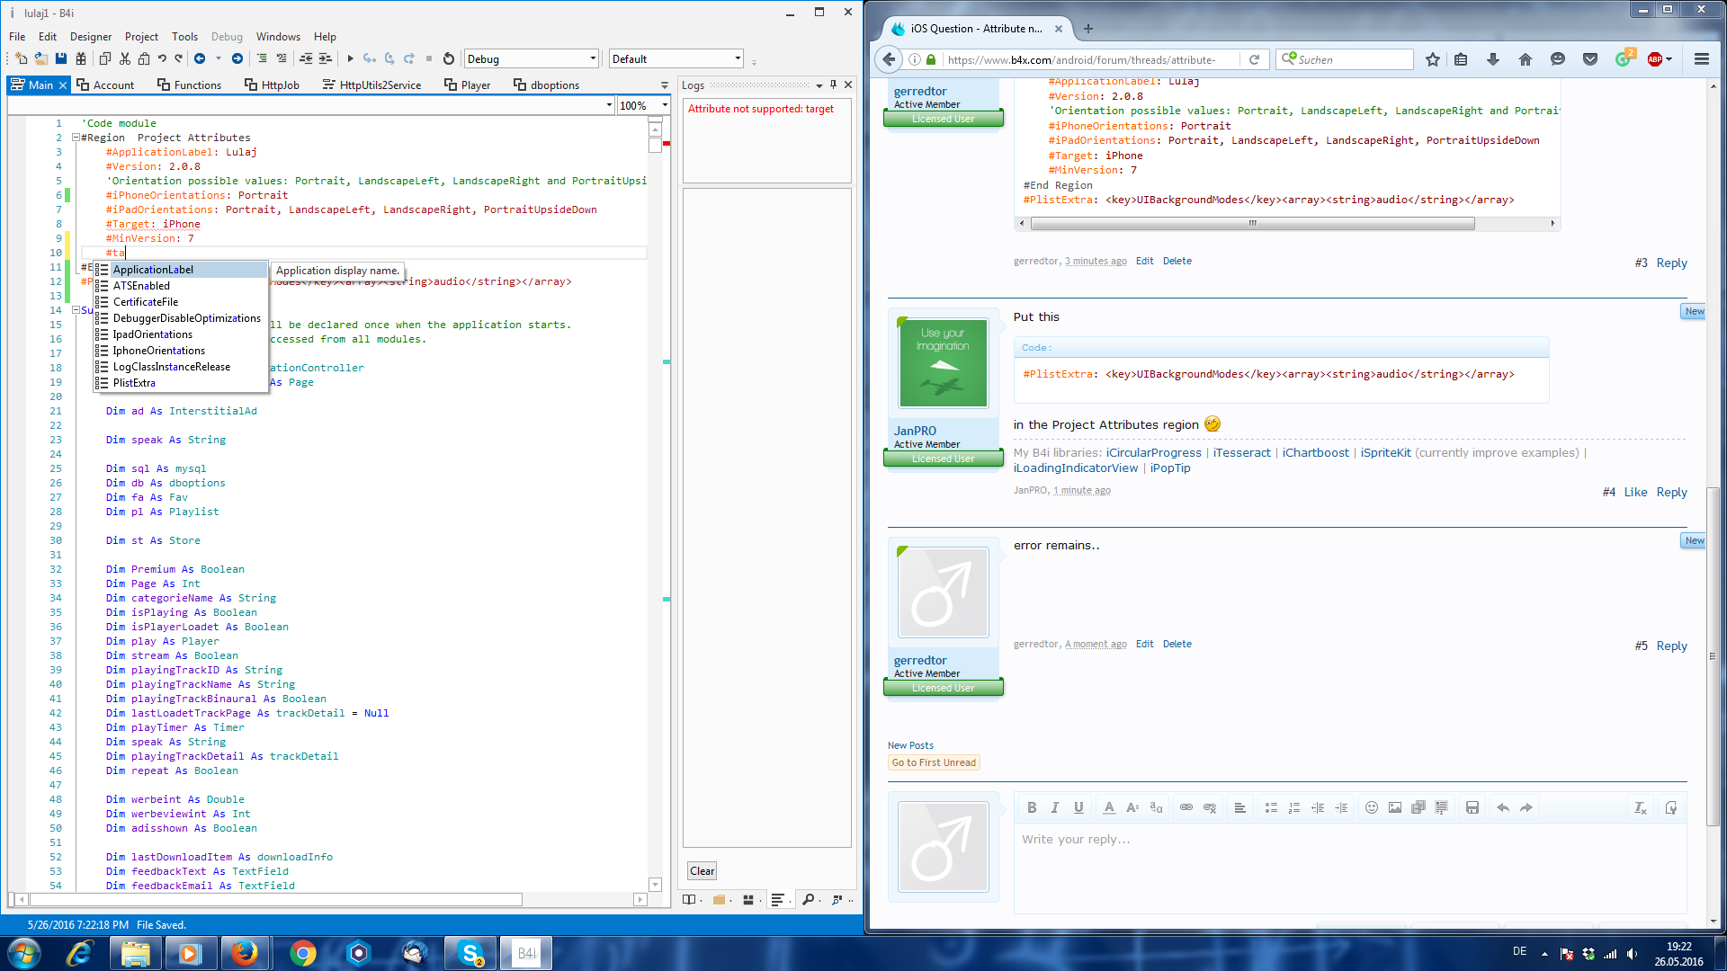
Task: Click Go to First Unread link
Action: click(934, 762)
